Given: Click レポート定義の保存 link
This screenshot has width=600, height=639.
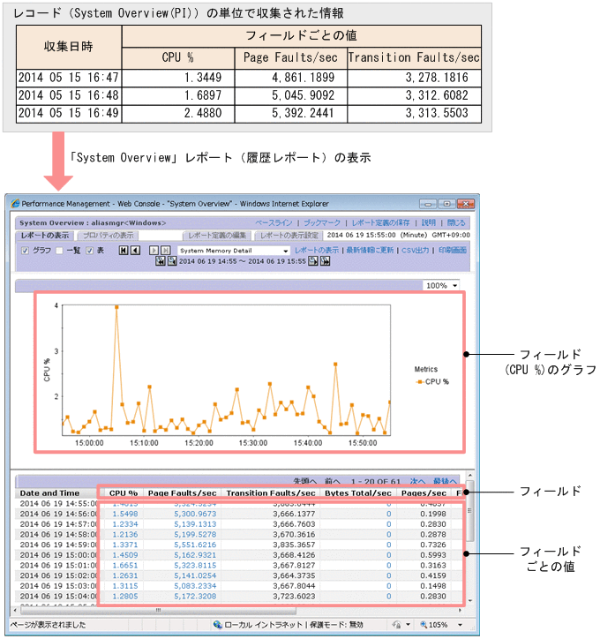Looking at the screenshot, I should (380, 222).
